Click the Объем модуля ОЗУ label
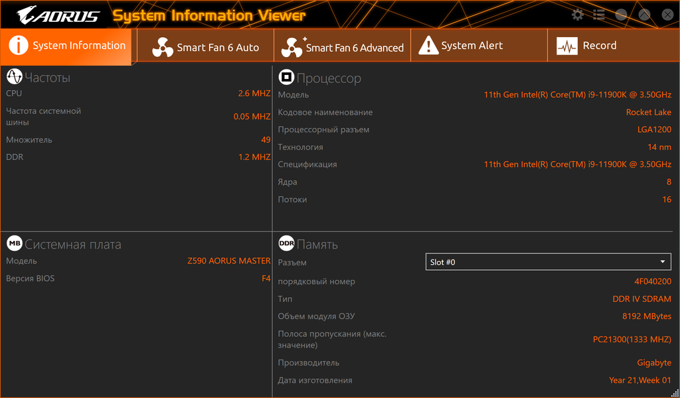Viewport: 680px width, 398px height. [316, 316]
